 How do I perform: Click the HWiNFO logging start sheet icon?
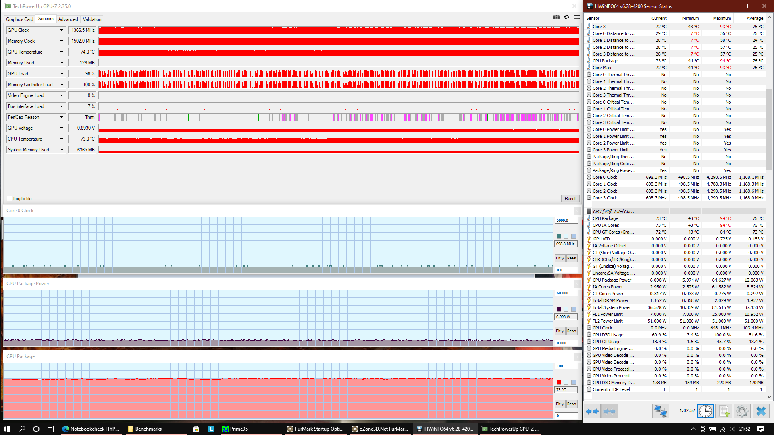(x=724, y=411)
